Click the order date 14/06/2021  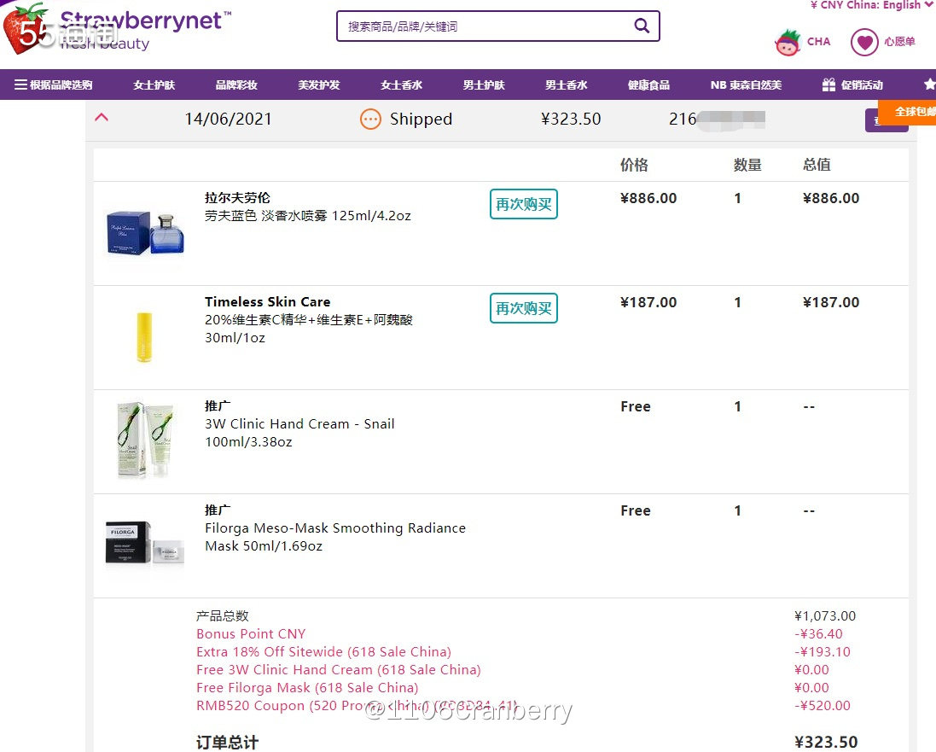click(228, 119)
